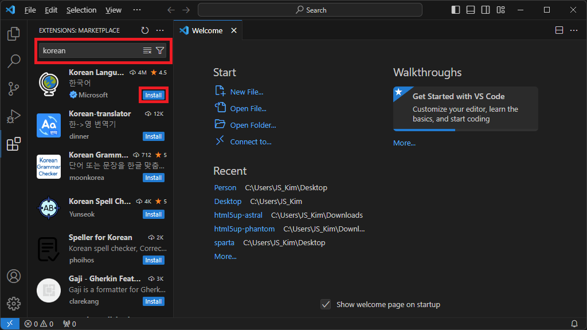The image size is (587, 330).
Task: Toggle Show welcome page on startup
Action: click(326, 305)
